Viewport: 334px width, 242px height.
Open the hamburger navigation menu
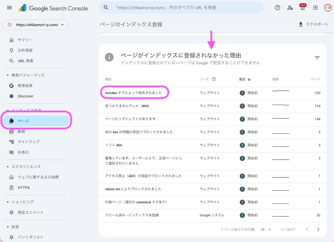pos(9,8)
